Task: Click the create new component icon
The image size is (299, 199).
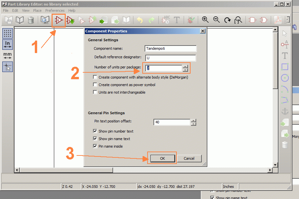Action: coord(59,20)
